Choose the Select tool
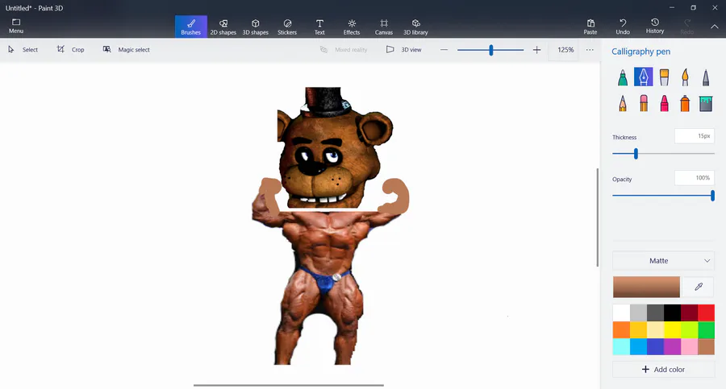 pyautogui.click(x=23, y=49)
